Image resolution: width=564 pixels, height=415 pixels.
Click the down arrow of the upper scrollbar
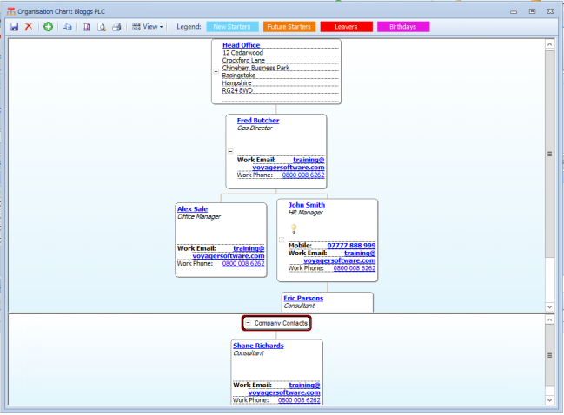coord(549,307)
